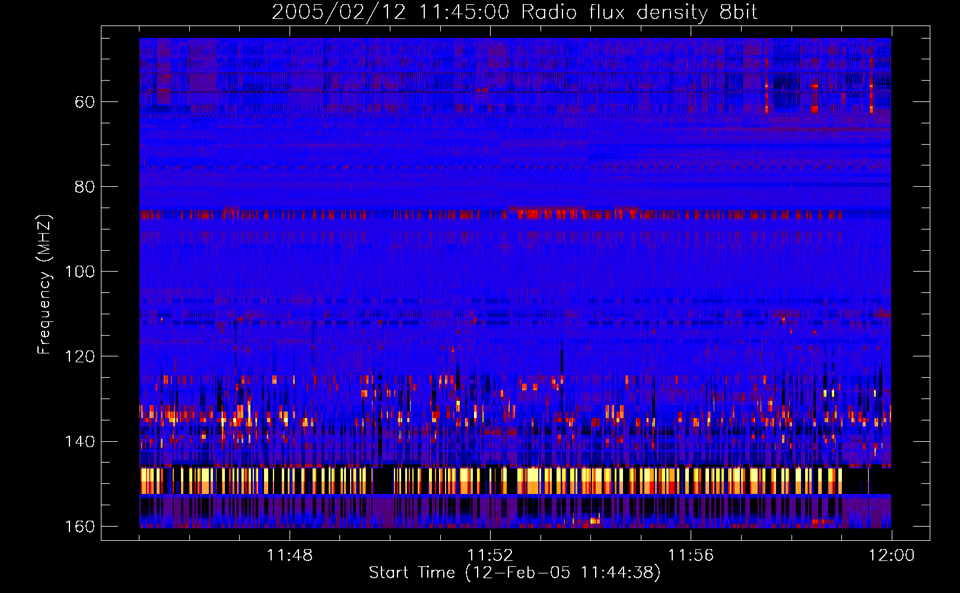Viewport: 960px width, 593px height.
Task: Click the 60 frequency tick label
Action: coord(85,102)
